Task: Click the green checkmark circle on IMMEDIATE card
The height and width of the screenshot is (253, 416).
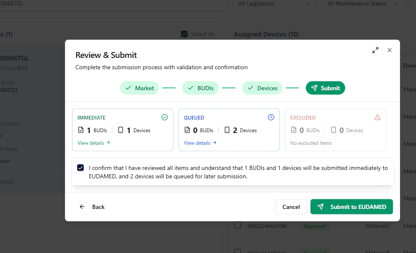Action: click(x=165, y=117)
